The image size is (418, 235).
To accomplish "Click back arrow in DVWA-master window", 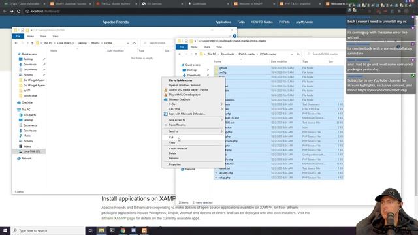I will click(x=180, y=54).
